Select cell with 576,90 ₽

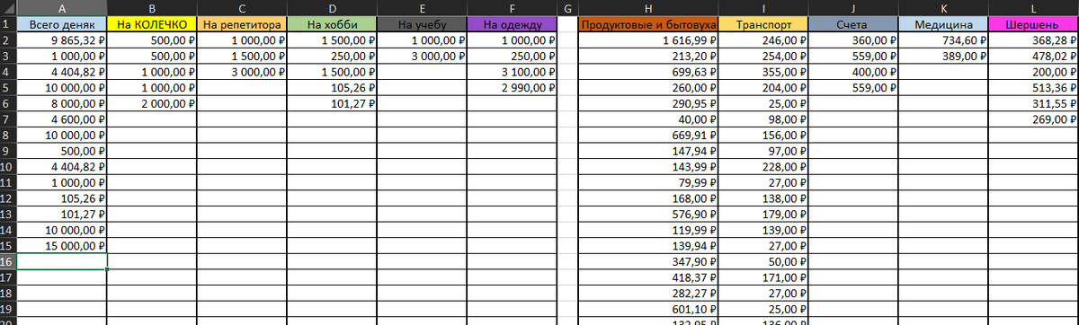pyautogui.click(x=648, y=215)
